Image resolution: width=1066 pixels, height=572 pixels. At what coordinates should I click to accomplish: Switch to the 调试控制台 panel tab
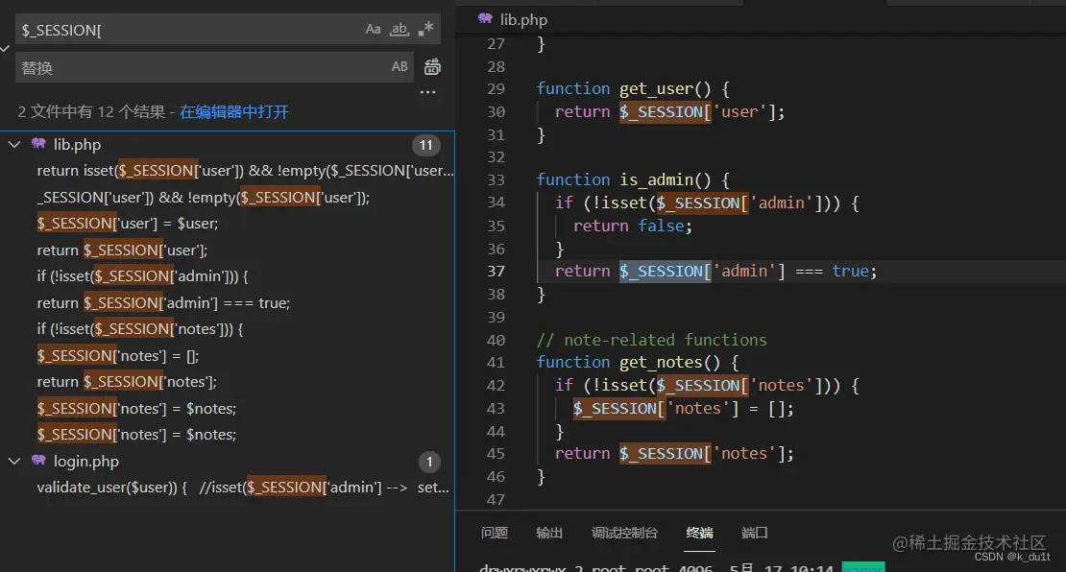coord(624,533)
